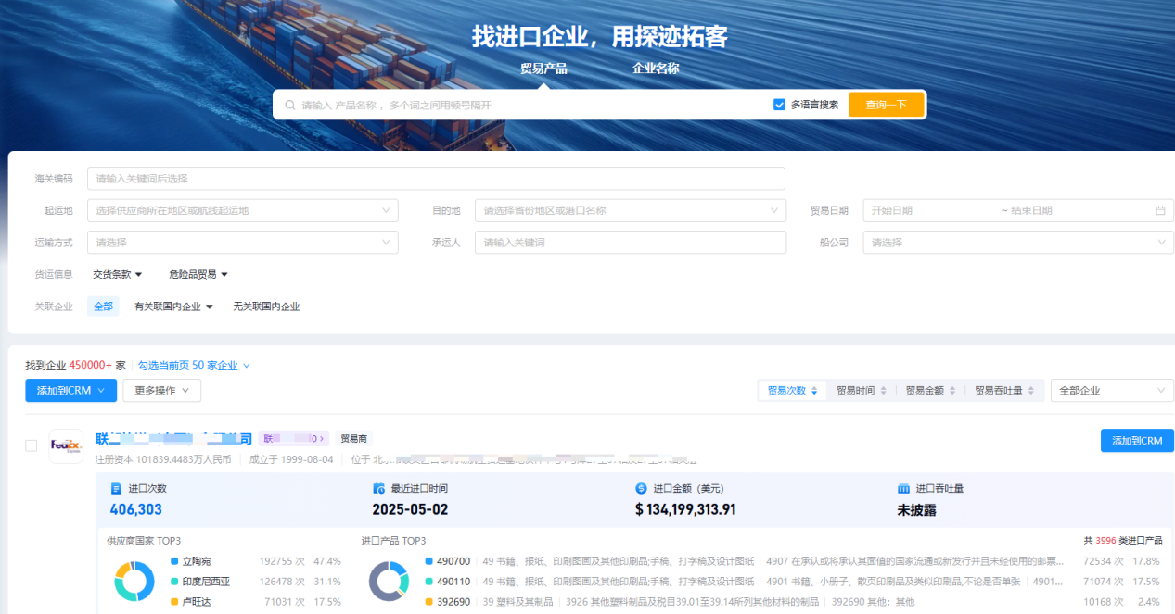This screenshot has width=1175, height=614.
Task: Click 添加到CRM button in company row
Action: pos(1137,441)
